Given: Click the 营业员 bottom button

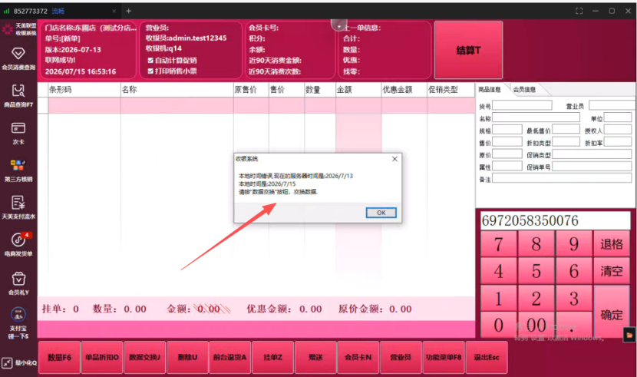Looking at the screenshot, I should coord(401,357).
